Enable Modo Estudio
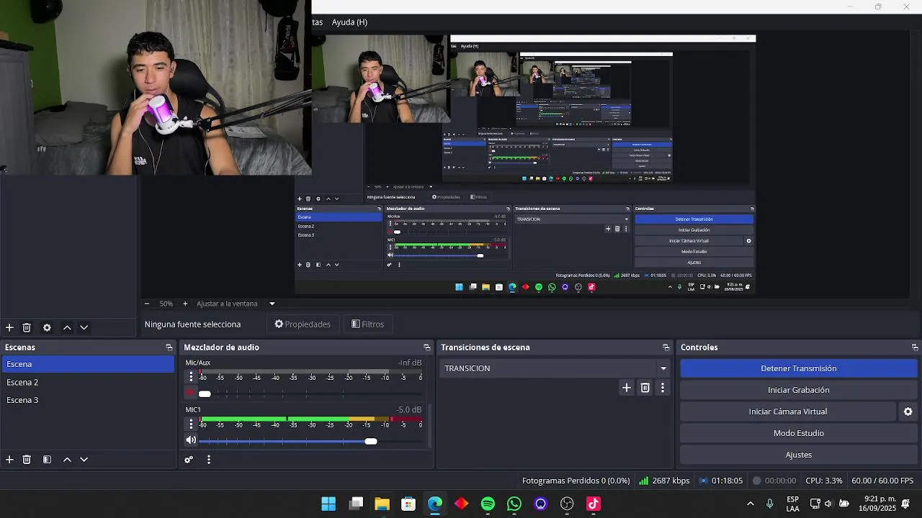This screenshot has height=518, width=922. [798, 433]
